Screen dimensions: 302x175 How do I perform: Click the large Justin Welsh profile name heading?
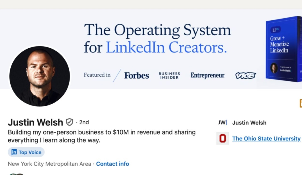pos(35,122)
